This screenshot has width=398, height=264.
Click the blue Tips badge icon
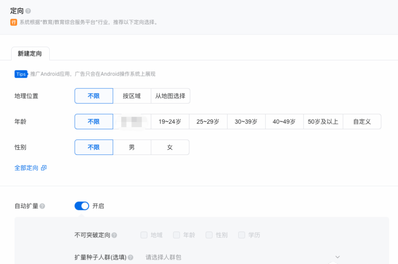pyautogui.click(x=21, y=74)
